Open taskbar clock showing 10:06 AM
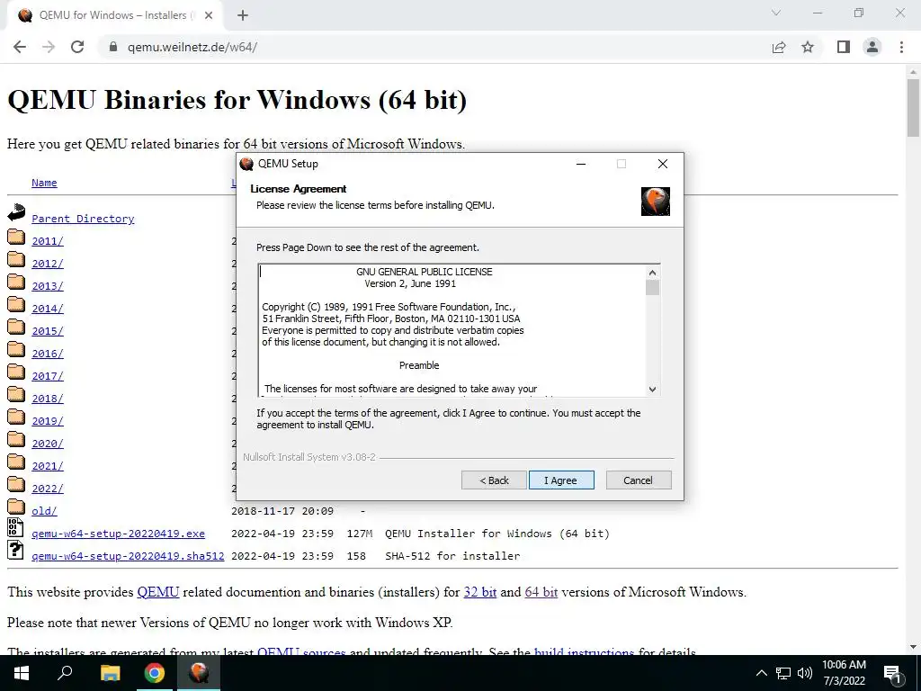921x691 pixels. (x=844, y=673)
